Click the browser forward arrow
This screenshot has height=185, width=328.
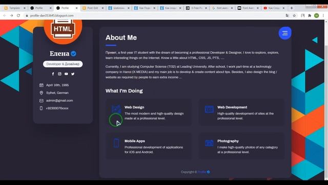tap(11, 15)
